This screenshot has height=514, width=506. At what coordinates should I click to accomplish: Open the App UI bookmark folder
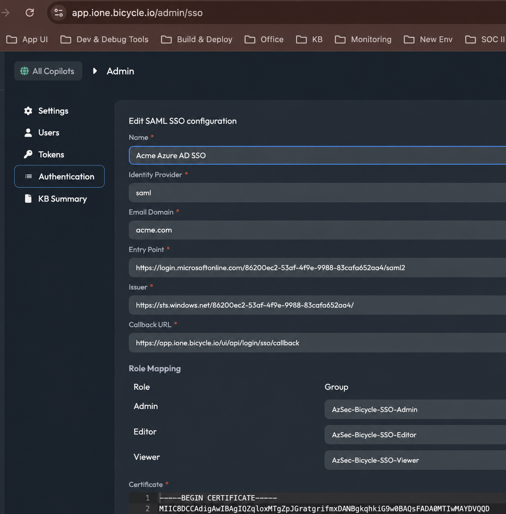tap(27, 39)
